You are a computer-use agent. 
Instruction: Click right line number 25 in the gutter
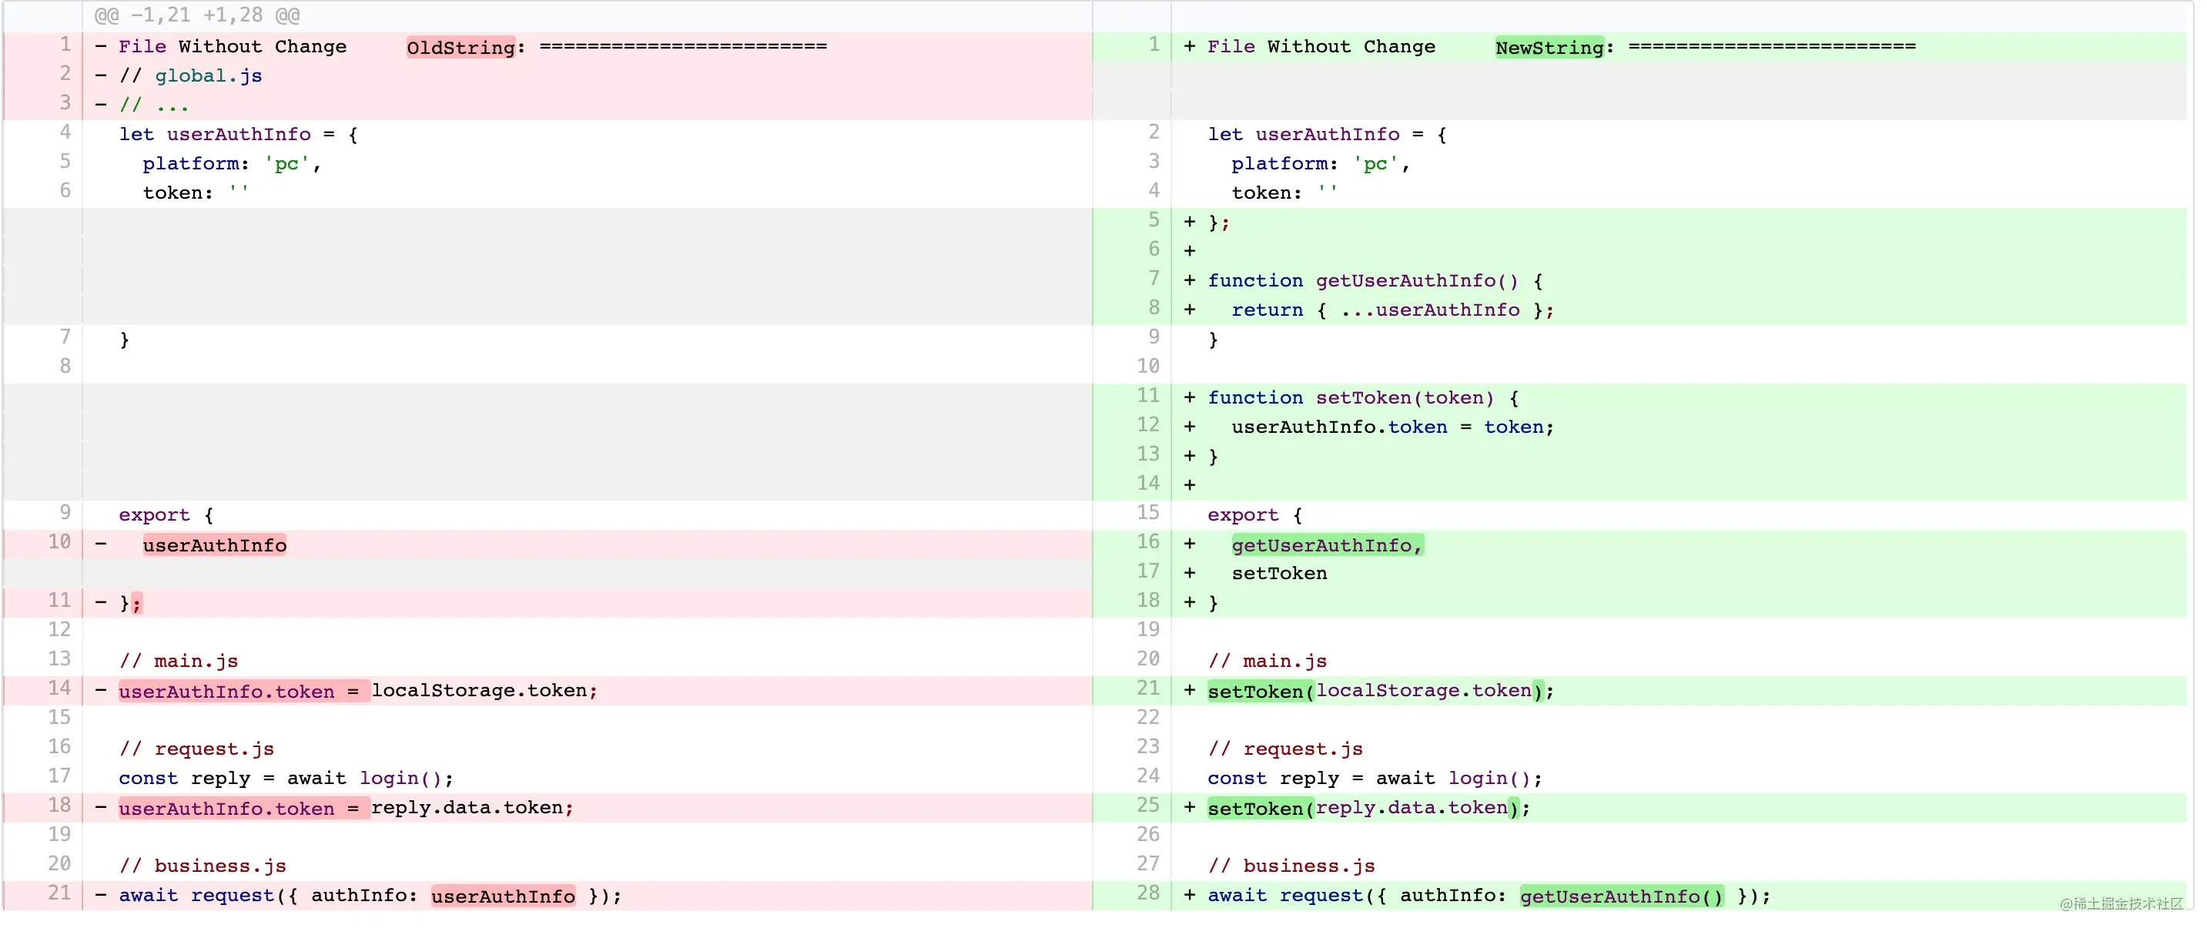(x=1147, y=806)
